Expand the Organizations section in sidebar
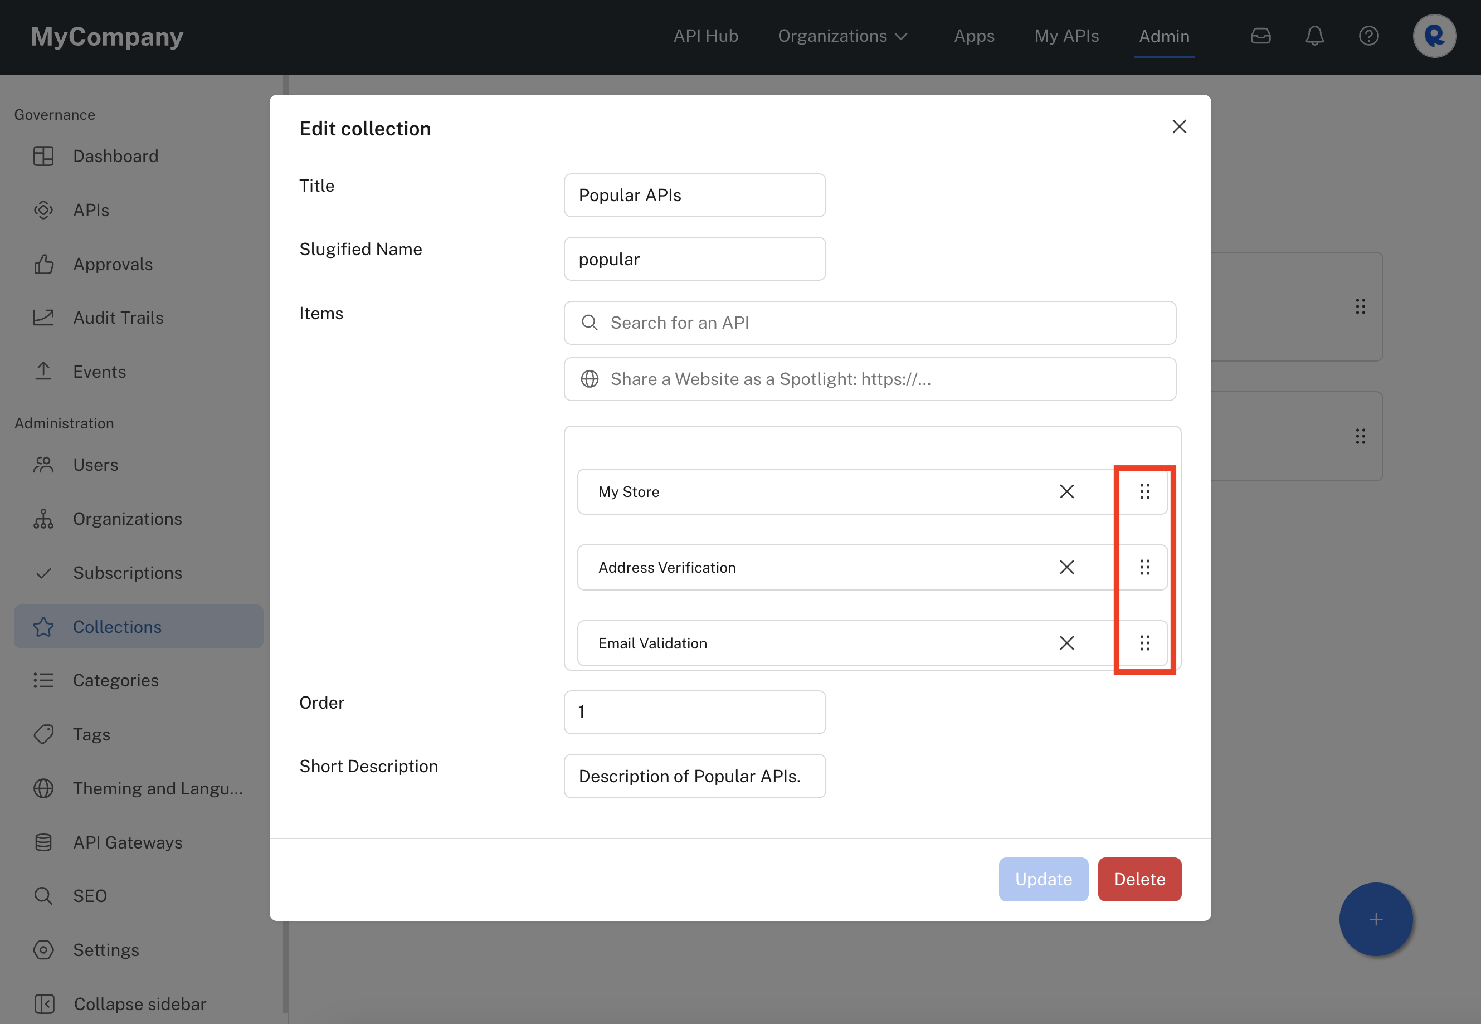This screenshot has width=1481, height=1024. (127, 519)
